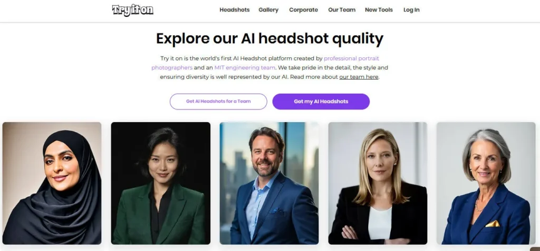Open headshot of woman in green blazer
The height and width of the screenshot is (251, 540).
160,183
